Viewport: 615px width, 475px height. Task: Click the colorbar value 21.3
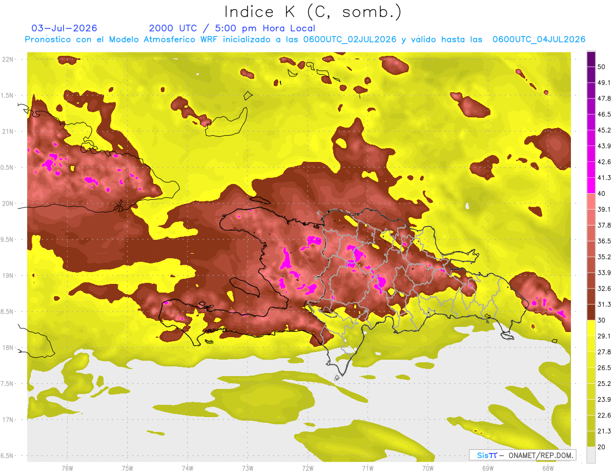[603, 431]
